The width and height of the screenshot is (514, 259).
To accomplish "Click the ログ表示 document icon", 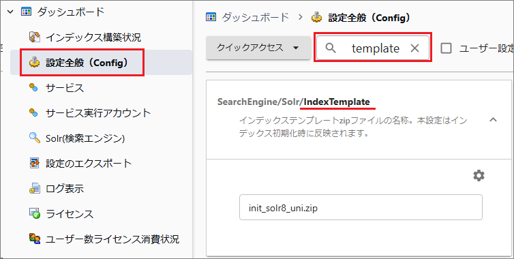I will tap(34, 189).
